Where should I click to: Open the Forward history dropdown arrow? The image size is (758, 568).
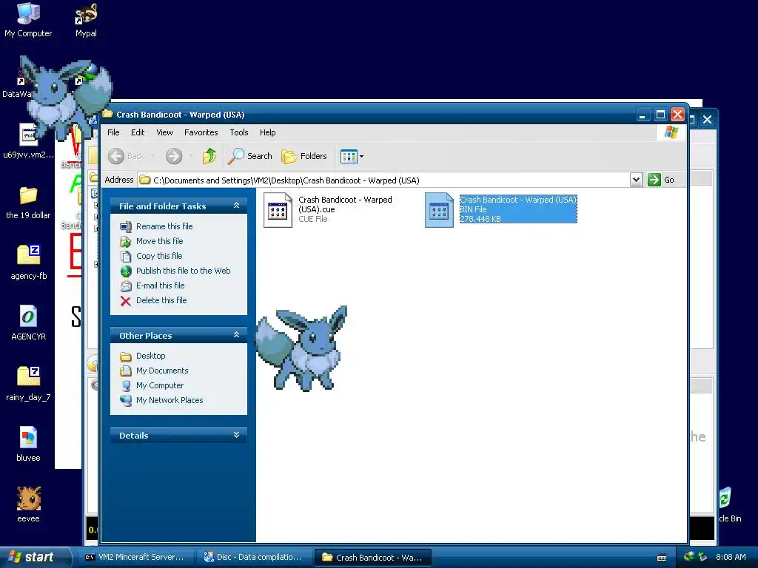click(191, 156)
